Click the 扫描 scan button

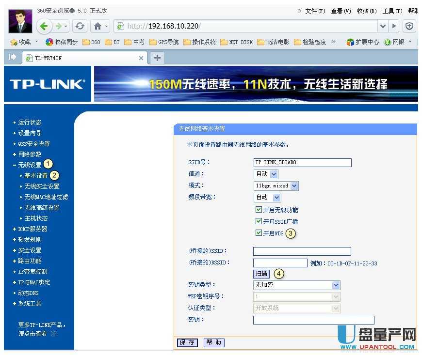click(261, 273)
